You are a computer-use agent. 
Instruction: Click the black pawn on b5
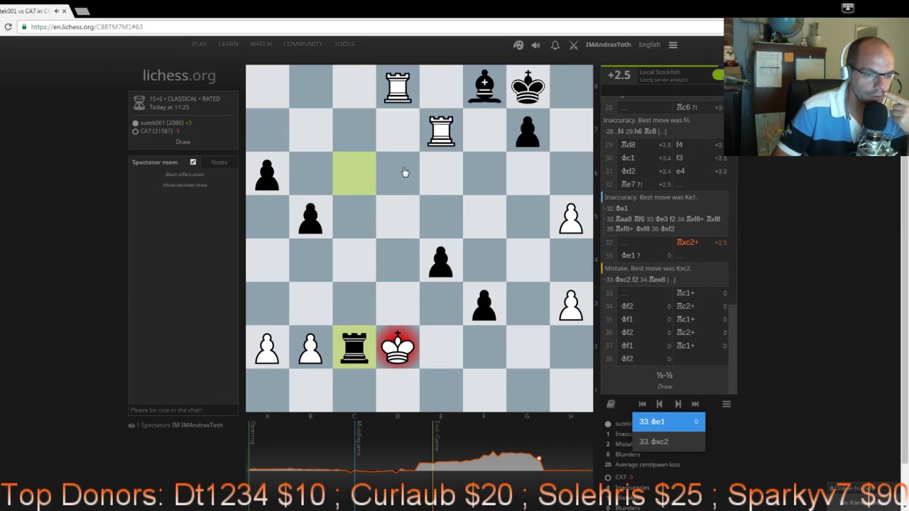[x=310, y=217]
